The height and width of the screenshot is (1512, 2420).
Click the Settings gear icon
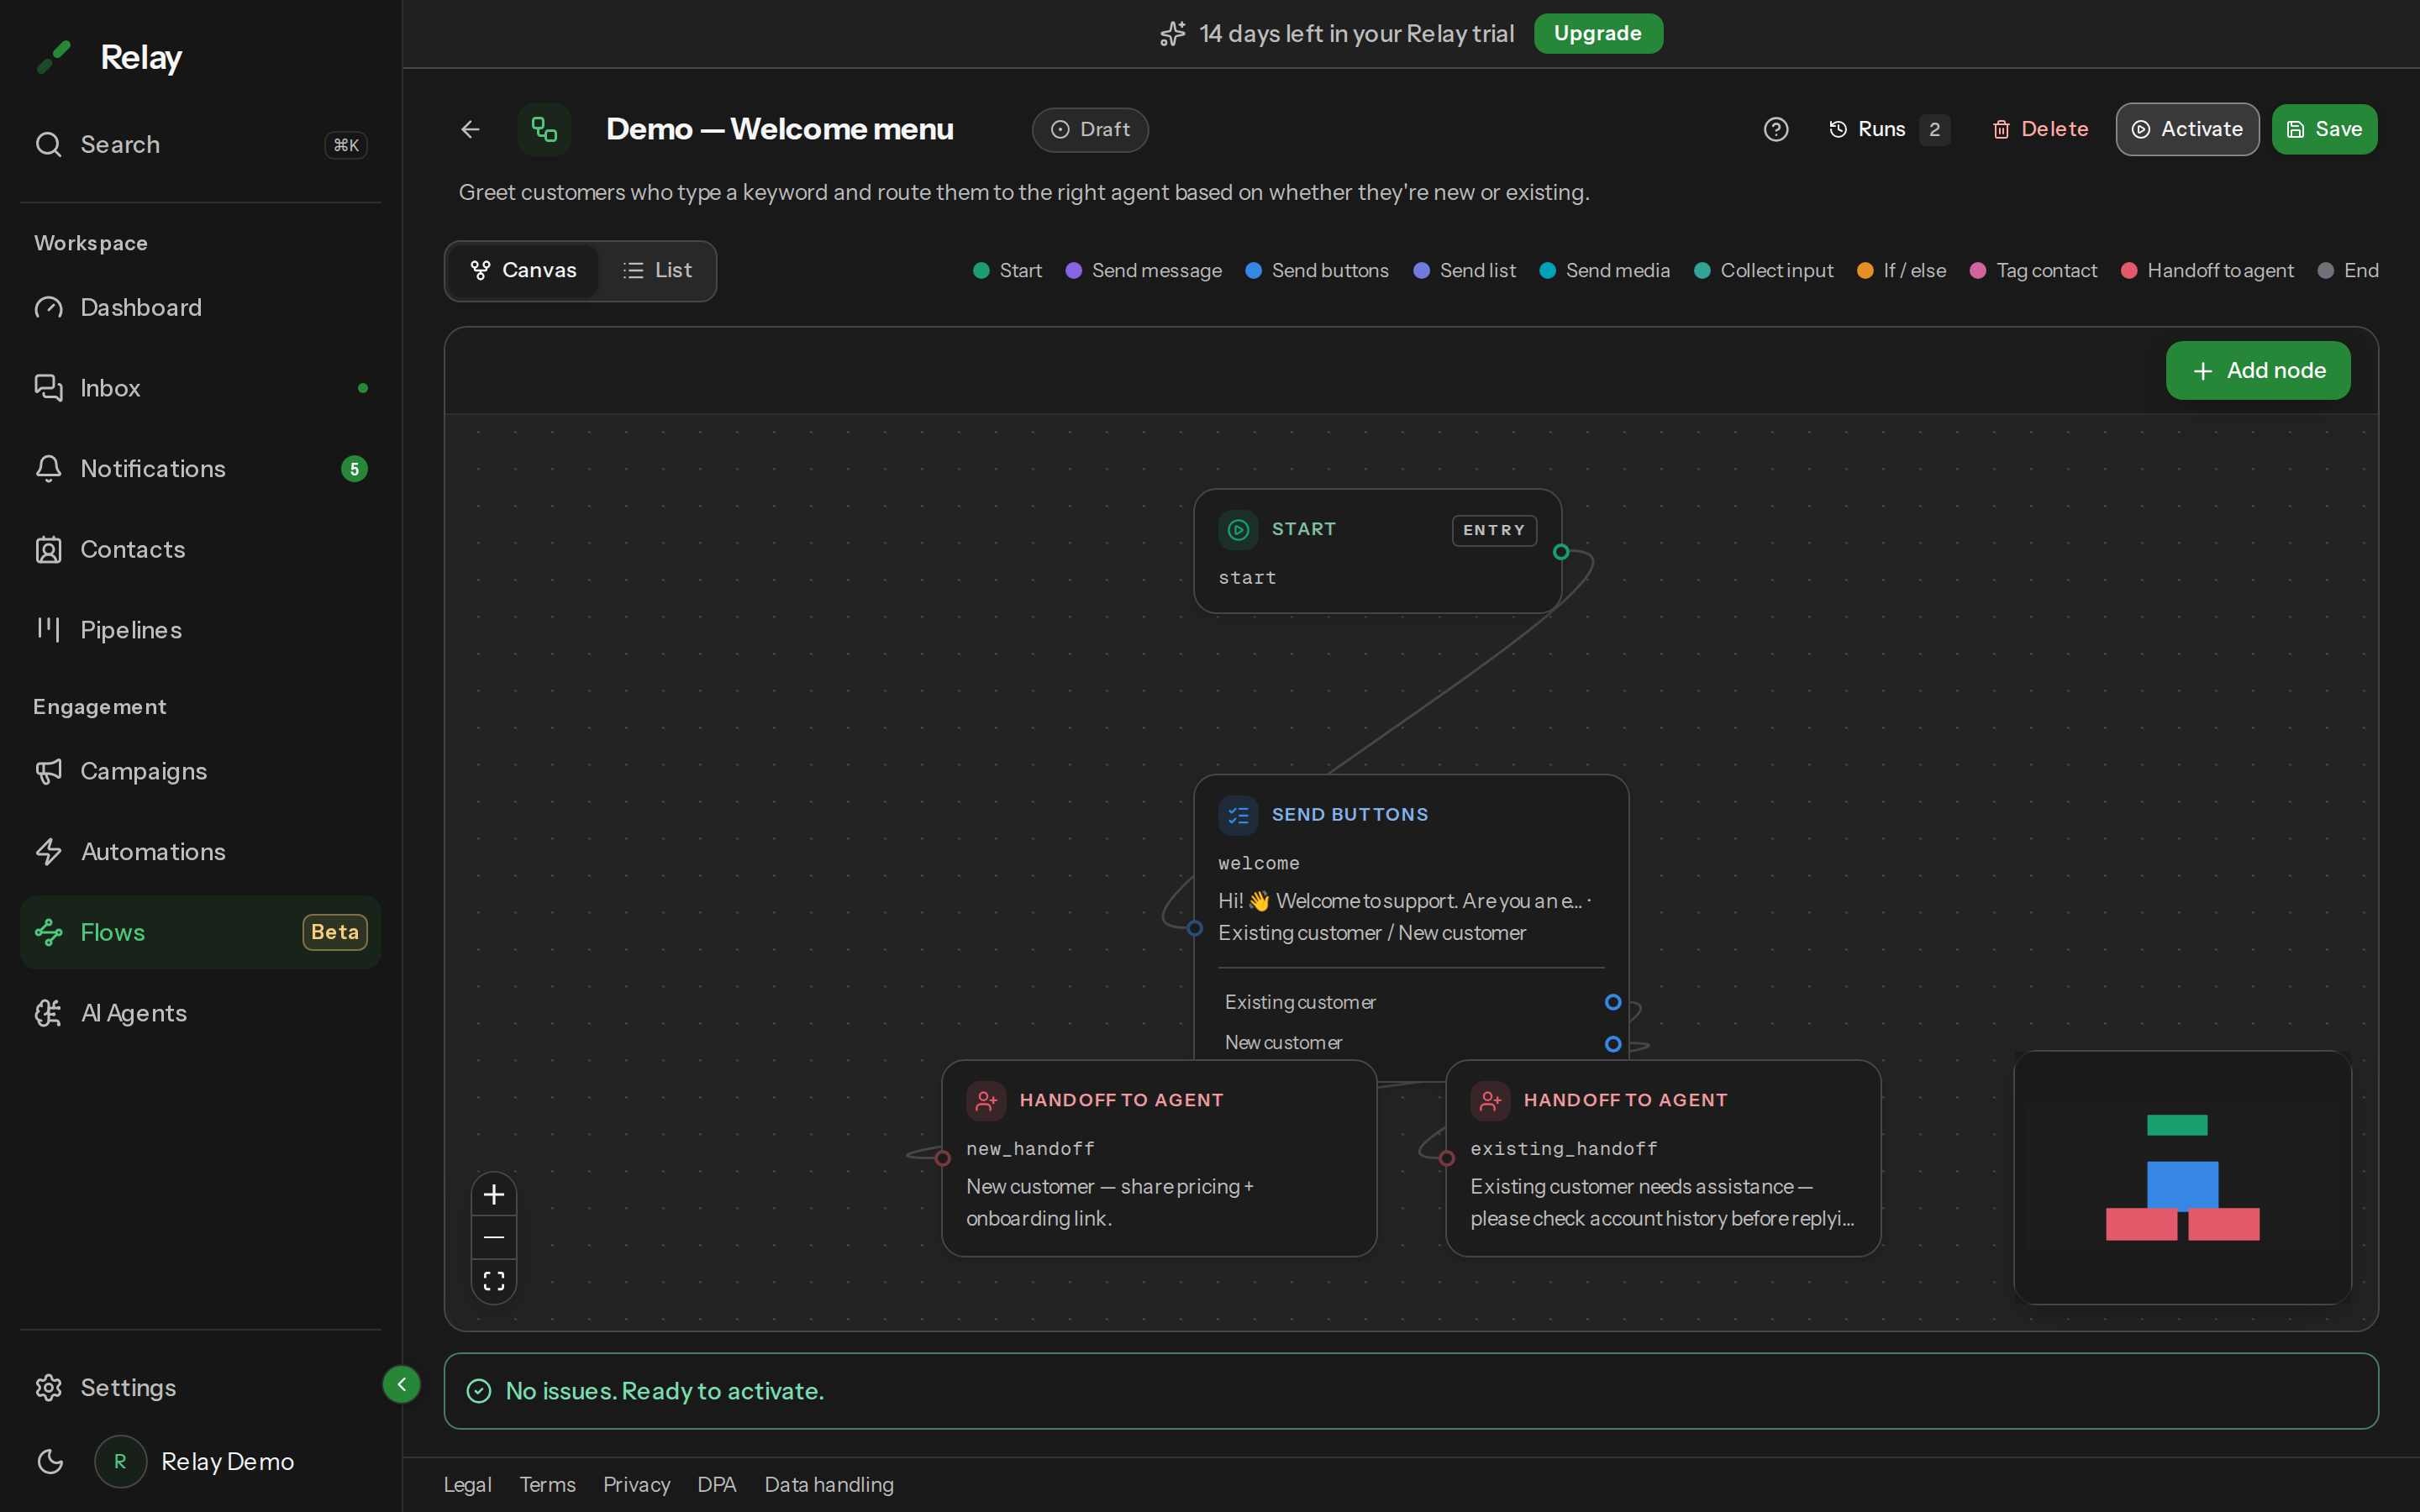pos(48,1388)
